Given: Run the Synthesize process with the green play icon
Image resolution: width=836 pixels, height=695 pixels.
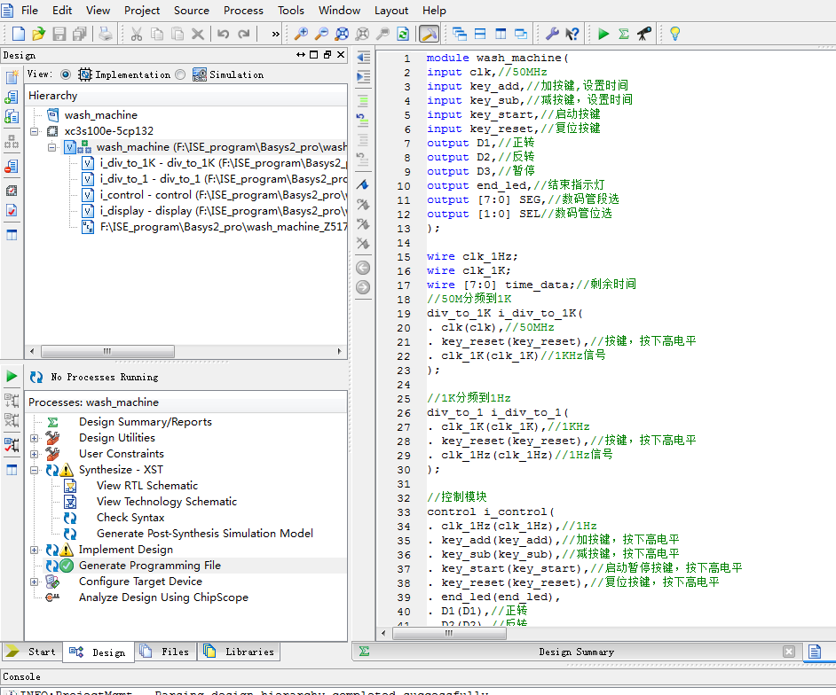Looking at the screenshot, I should [602, 33].
